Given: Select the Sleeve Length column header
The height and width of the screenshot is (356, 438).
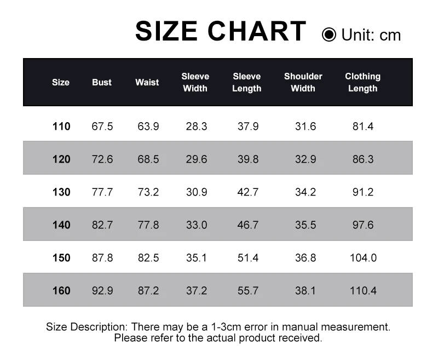Looking at the screenshot, I should click(246, 82).
